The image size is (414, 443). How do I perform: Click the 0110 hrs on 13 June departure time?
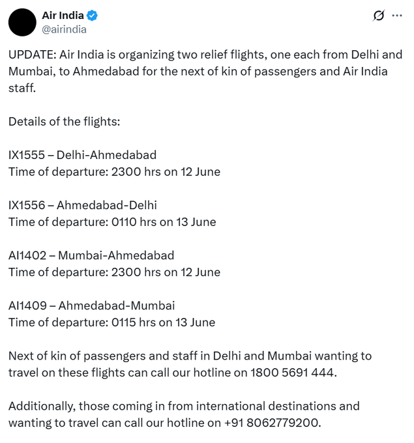(163, 222)
